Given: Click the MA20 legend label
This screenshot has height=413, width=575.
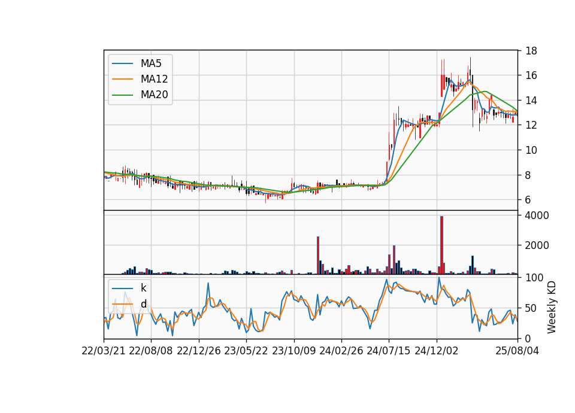Looking at the screenshot, I should pyautogui.click(x=154, y=95).
